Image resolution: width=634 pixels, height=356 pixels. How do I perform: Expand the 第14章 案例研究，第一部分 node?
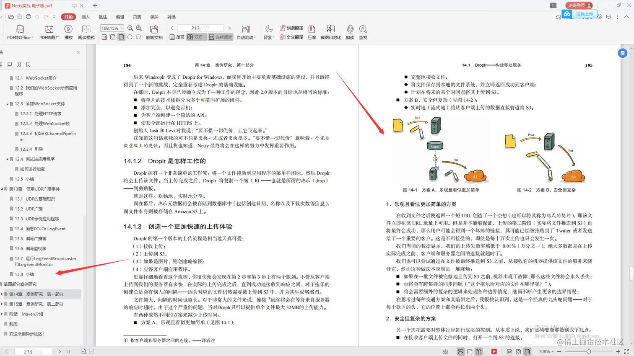point(2,294)
